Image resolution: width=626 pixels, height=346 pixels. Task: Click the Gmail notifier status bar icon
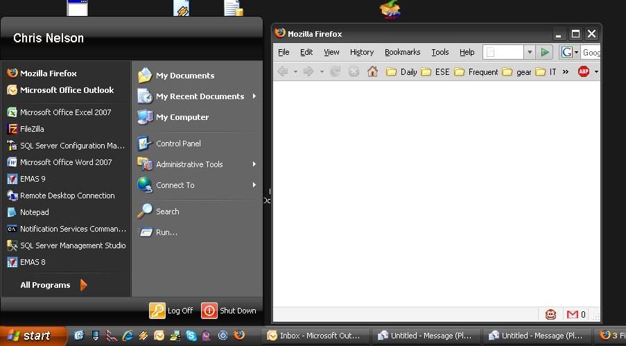pos(572,314)
